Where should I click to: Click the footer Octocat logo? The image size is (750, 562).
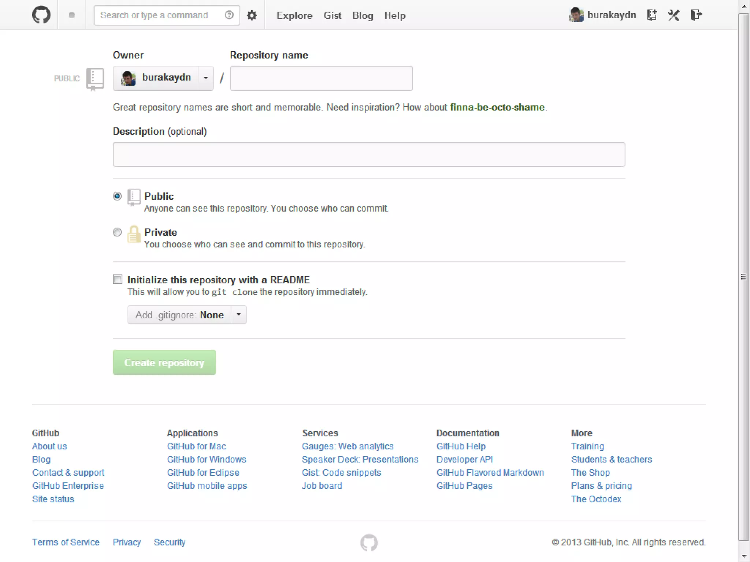[x=369, y=543]
